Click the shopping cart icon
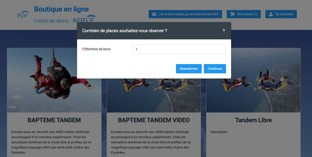Viewport: 312px width, 157px height. [x=232, y=14]
